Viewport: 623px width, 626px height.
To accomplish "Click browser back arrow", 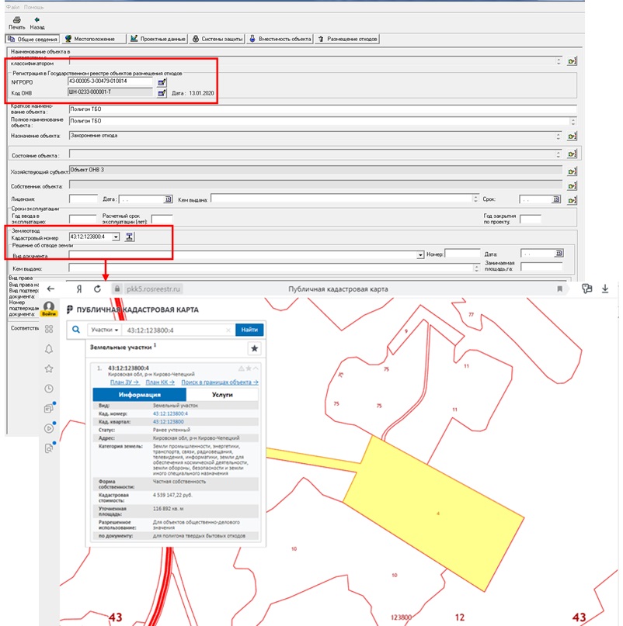I will click(51, 289).
